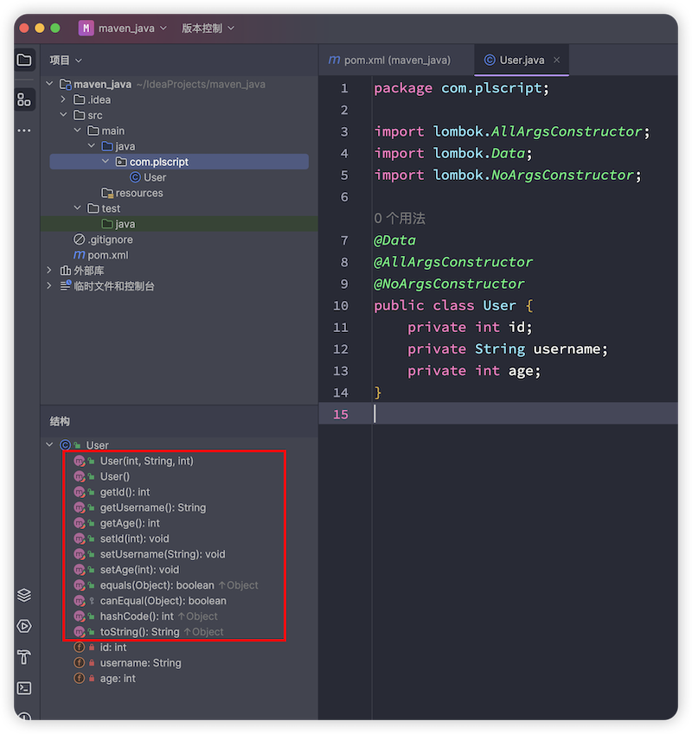Select setAge(int): void method
The height and width of the screenshot is (734, 692).
pos(139,570)
